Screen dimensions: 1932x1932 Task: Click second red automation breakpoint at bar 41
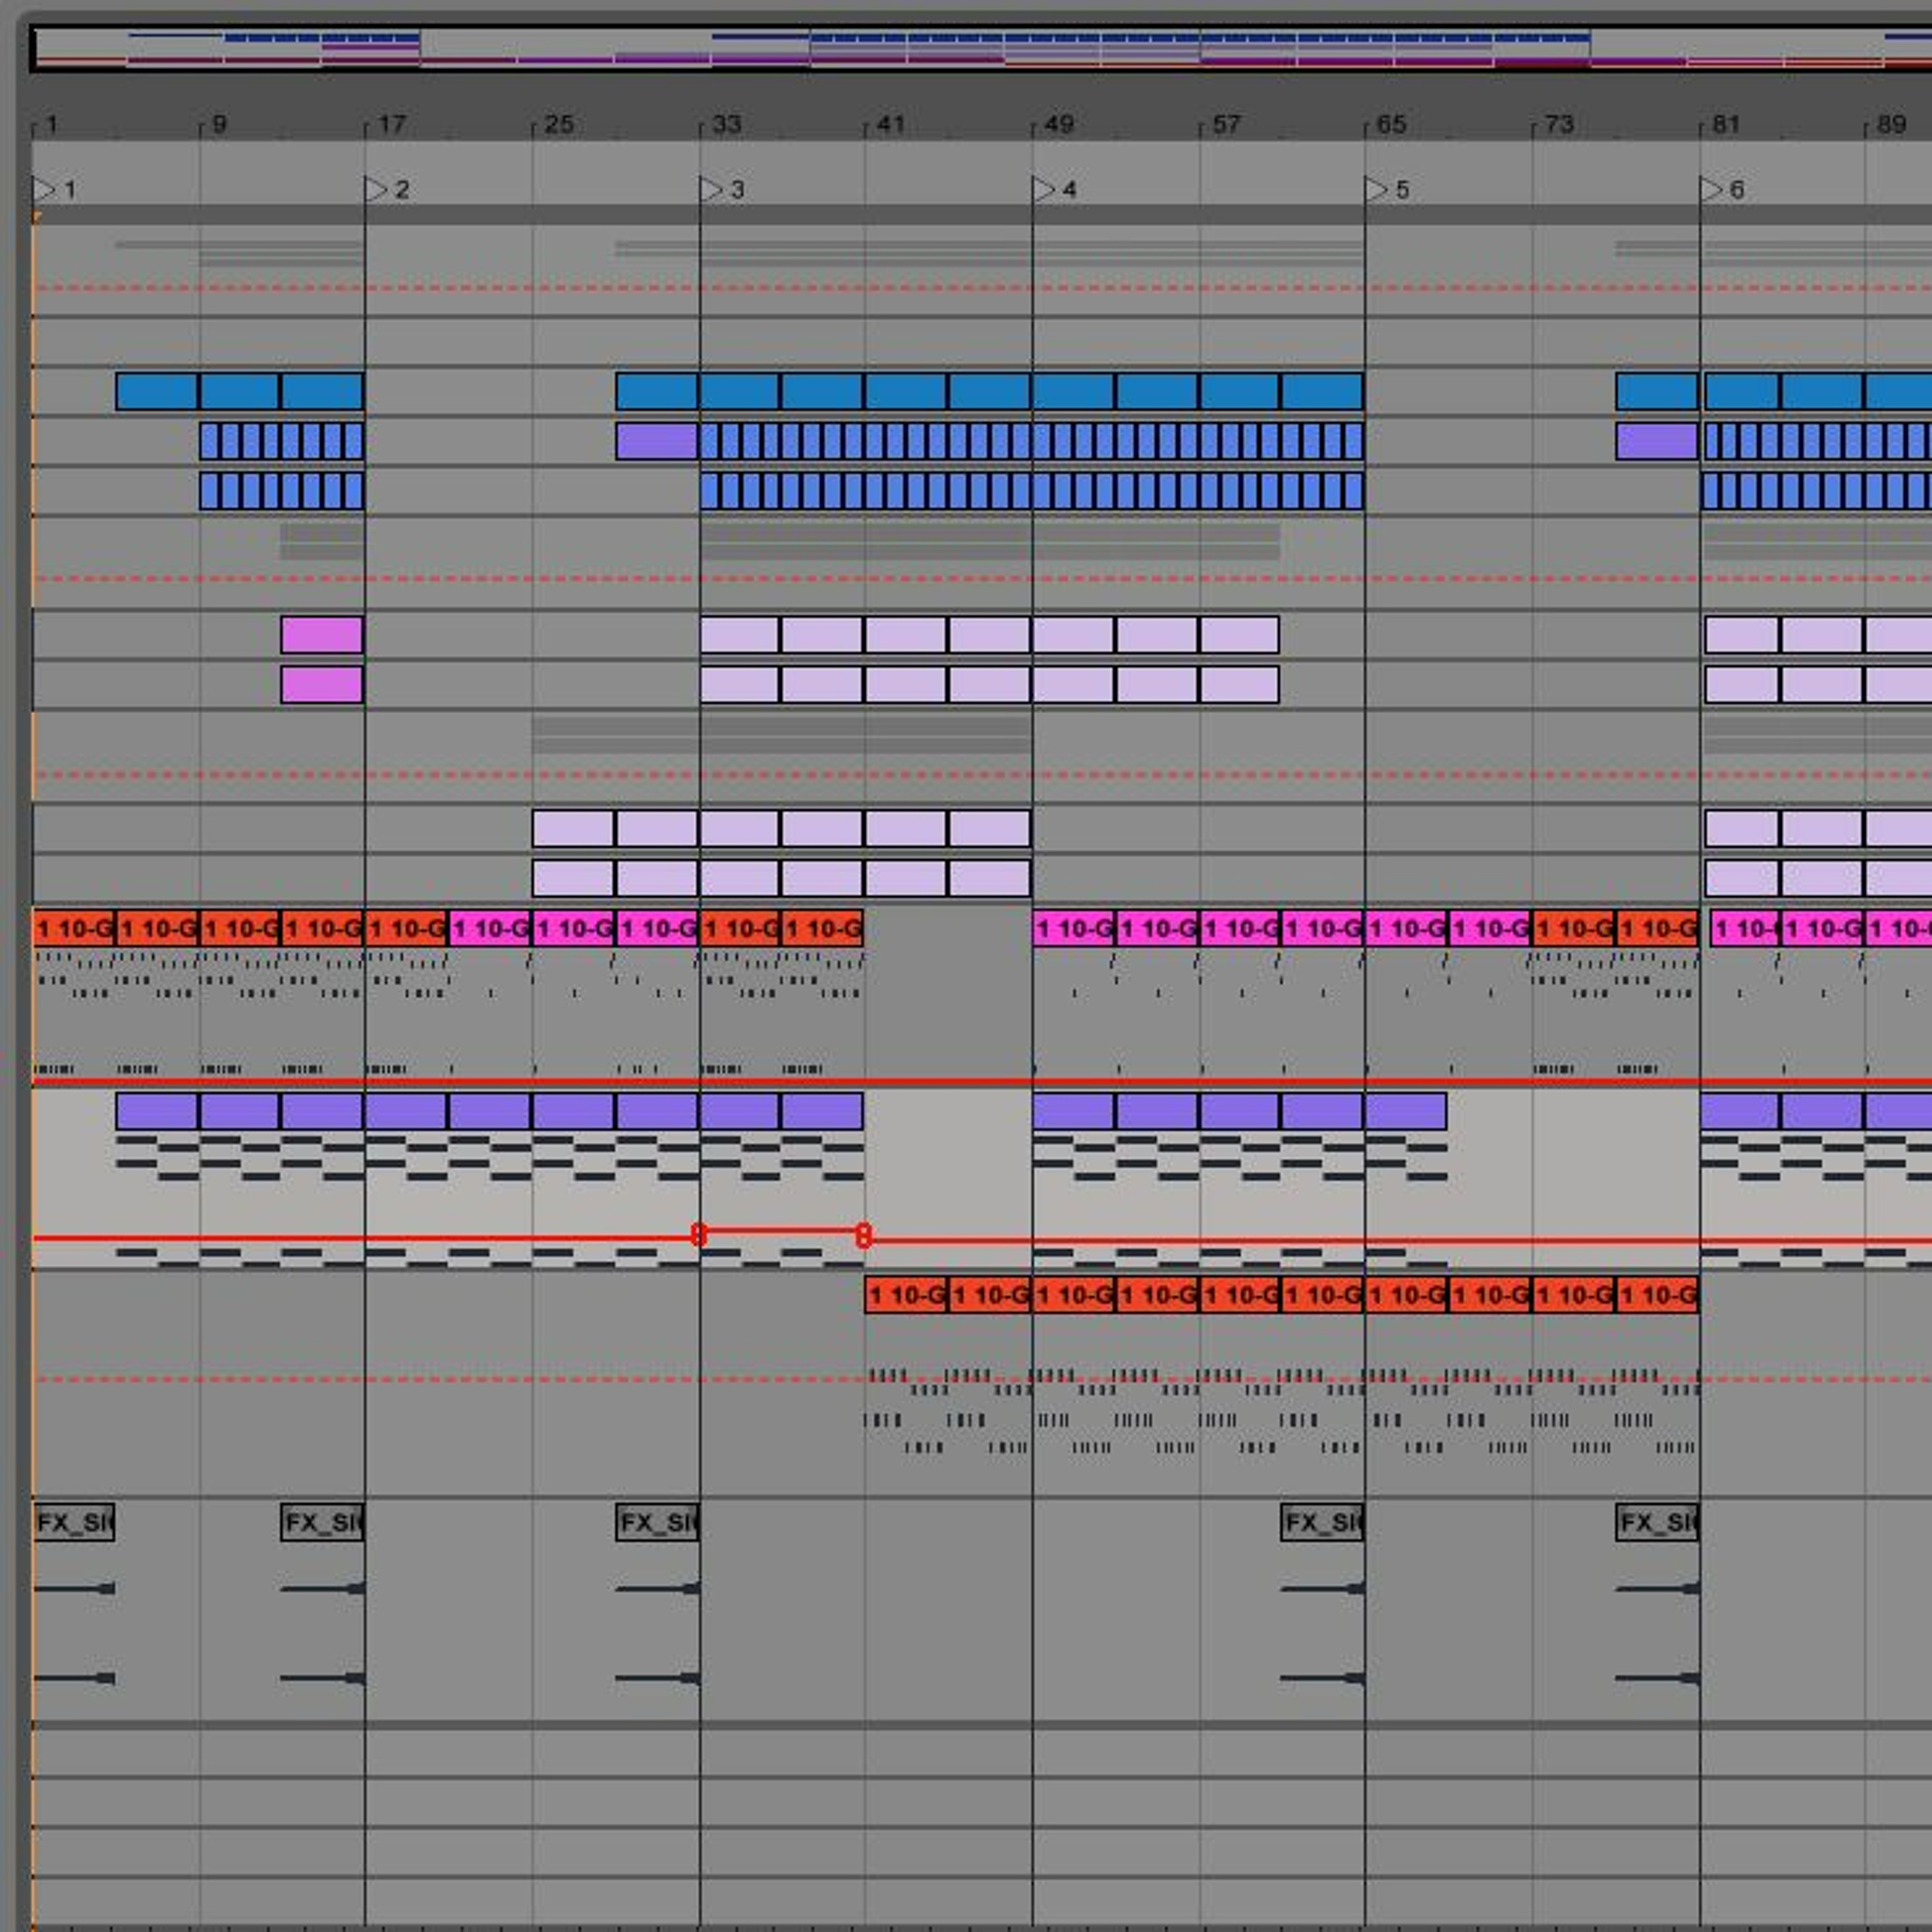(864, 1236)
